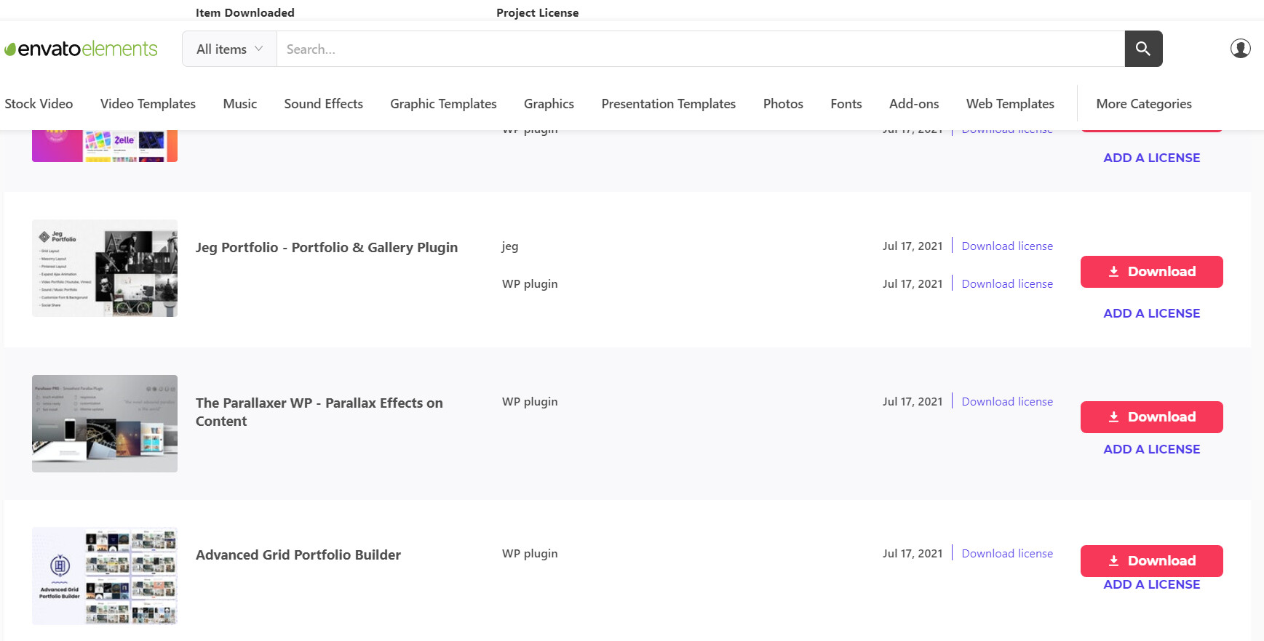Open The Parallaxer WP thumbnail
The image size is (1264, 641).
pyautogui.click(x=105, y=424)
